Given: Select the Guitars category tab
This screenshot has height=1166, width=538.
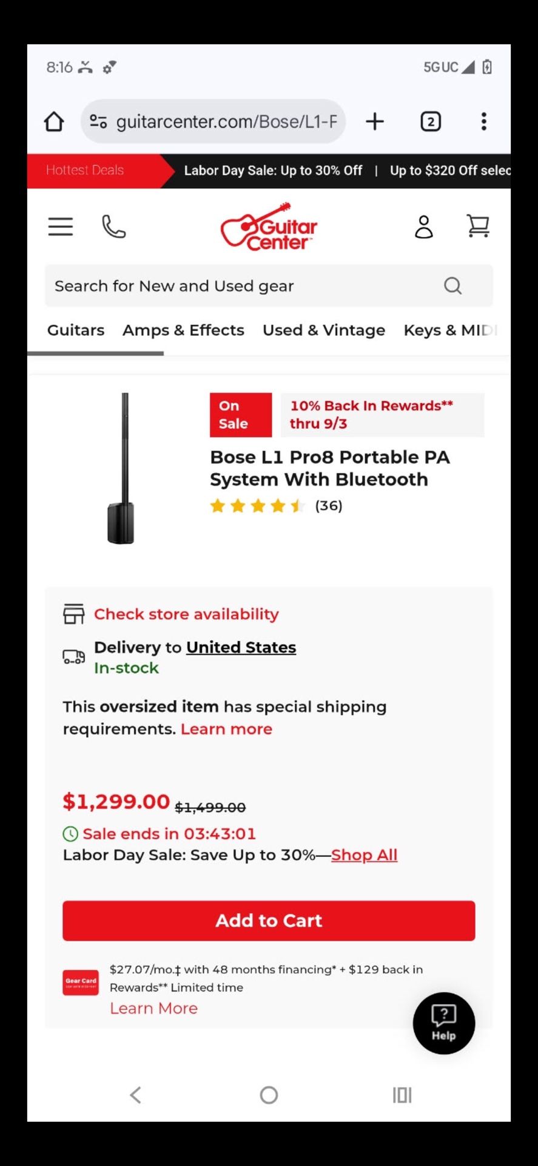Looking at the screenshot, I should click(x=76, y=330).
